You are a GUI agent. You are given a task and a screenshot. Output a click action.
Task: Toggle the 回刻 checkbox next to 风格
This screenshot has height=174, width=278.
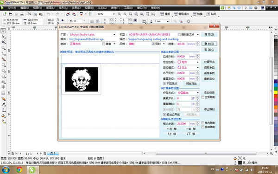153,44
